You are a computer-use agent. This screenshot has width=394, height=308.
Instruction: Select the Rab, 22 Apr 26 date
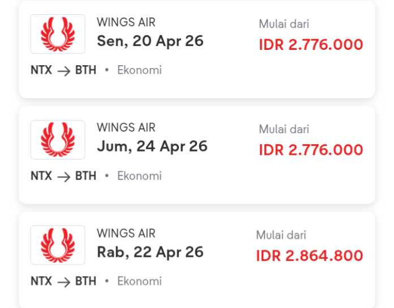[150, 252]
